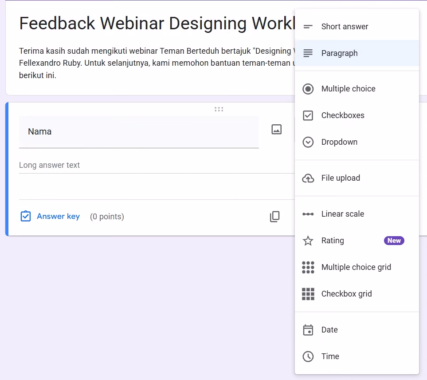
Task: Edit the Nama question title field
Action: tap(139, 132)
